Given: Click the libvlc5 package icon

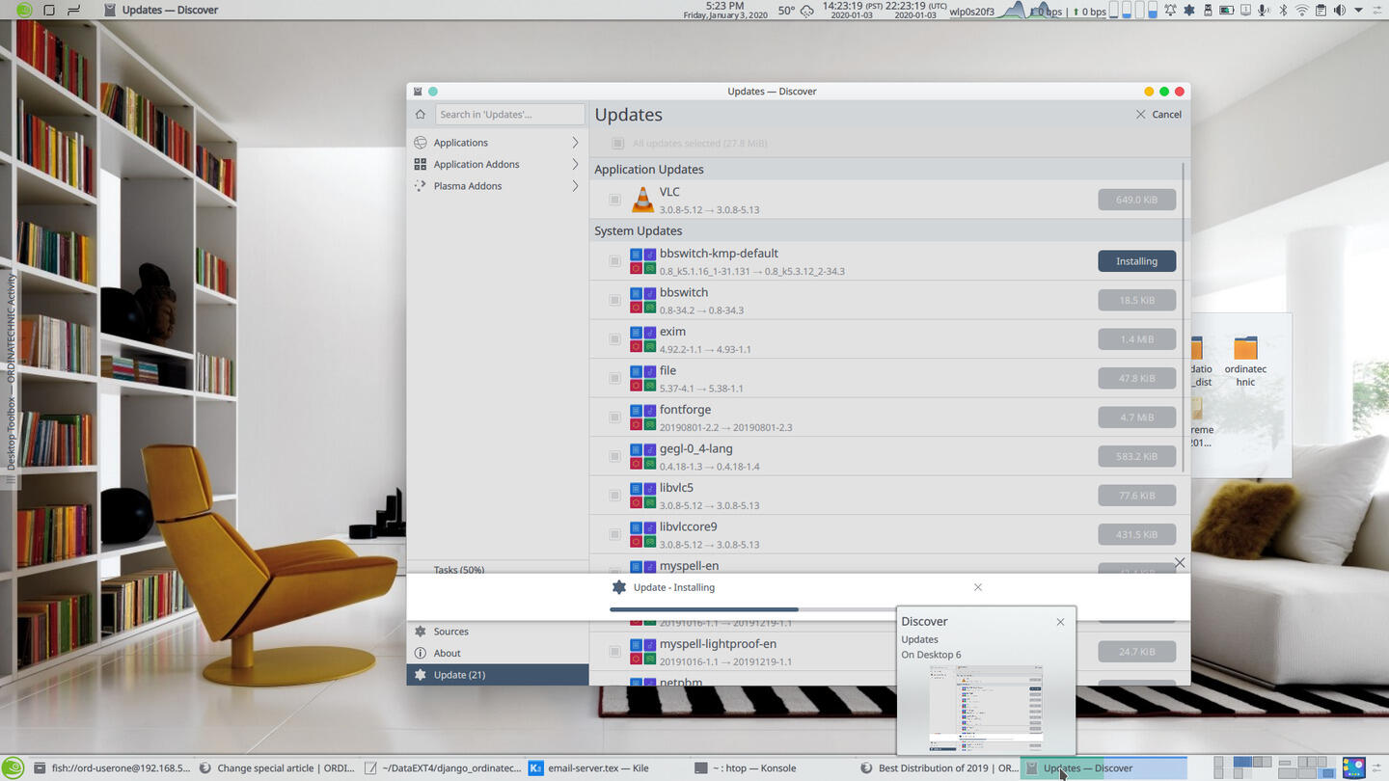Looking at the screenshot, I should [642, 496].
